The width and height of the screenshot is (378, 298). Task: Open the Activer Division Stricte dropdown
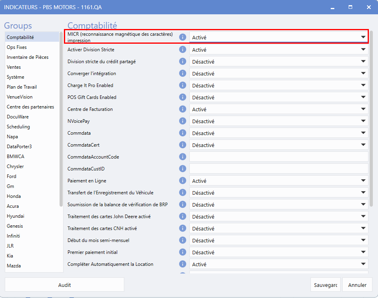tap(279, 49)
